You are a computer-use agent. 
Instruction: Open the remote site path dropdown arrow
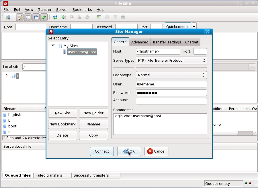pyautogui.click(x=252, y=67)
